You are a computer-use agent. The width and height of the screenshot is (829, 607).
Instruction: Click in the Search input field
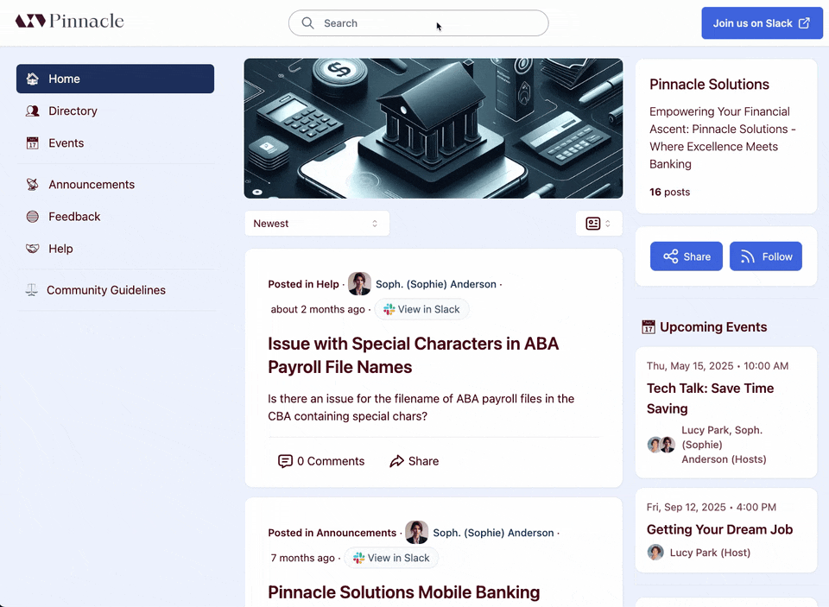[418, 22]
